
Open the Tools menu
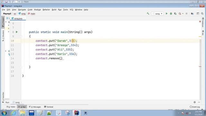pos(65,10)
